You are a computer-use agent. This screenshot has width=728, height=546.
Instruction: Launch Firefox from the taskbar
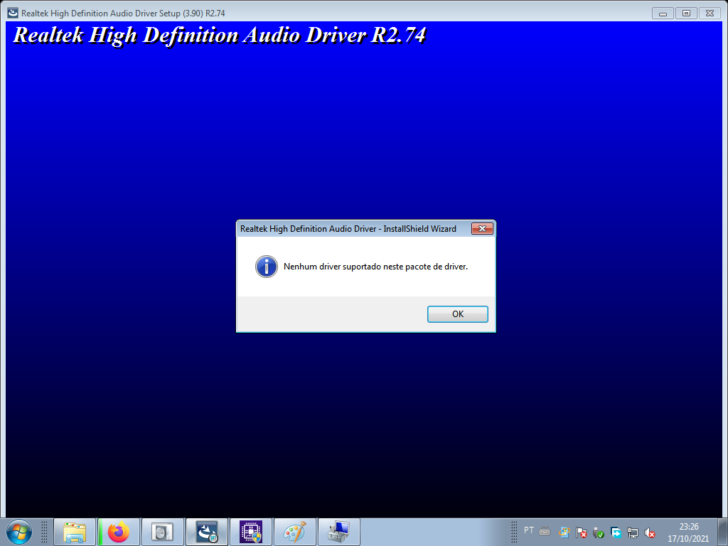(x=119, y=532)
